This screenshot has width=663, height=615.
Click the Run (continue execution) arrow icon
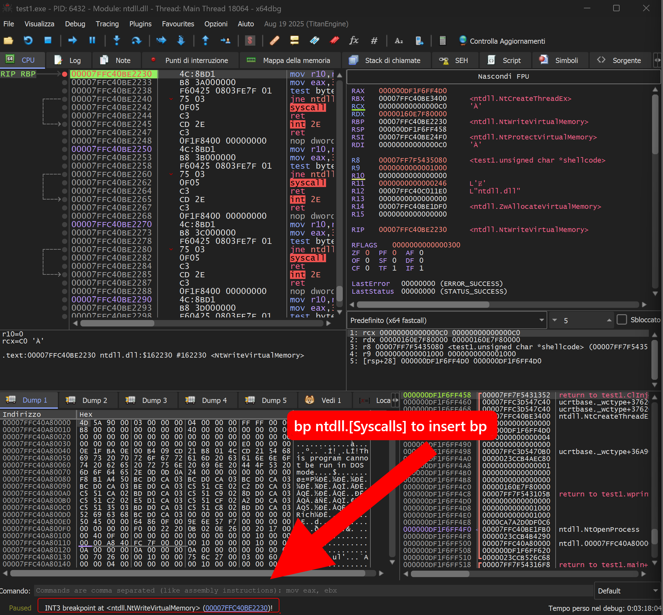pyautogui.click(x=72, y=40)
